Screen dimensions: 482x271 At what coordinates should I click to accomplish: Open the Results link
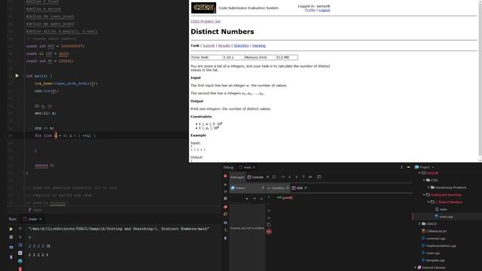(x=224, y=45)
